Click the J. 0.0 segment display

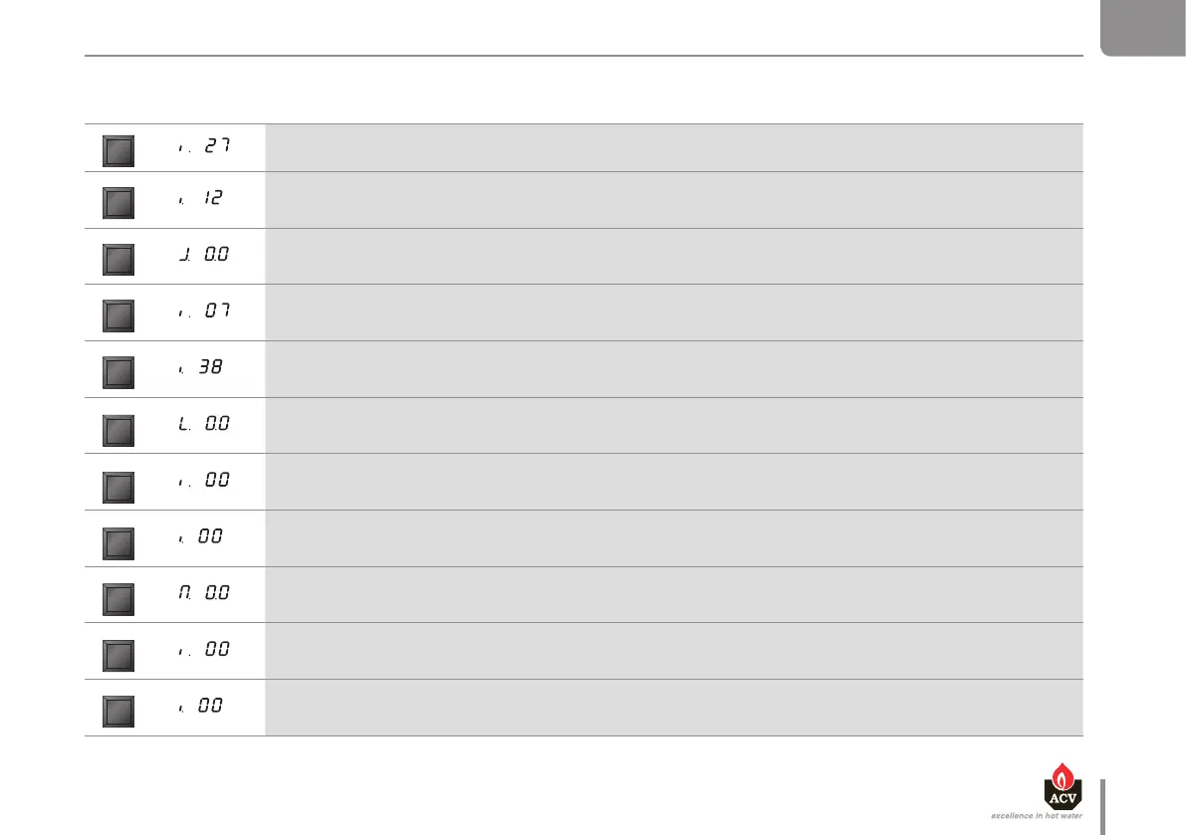pyautogui.click(x=205, y=256)
